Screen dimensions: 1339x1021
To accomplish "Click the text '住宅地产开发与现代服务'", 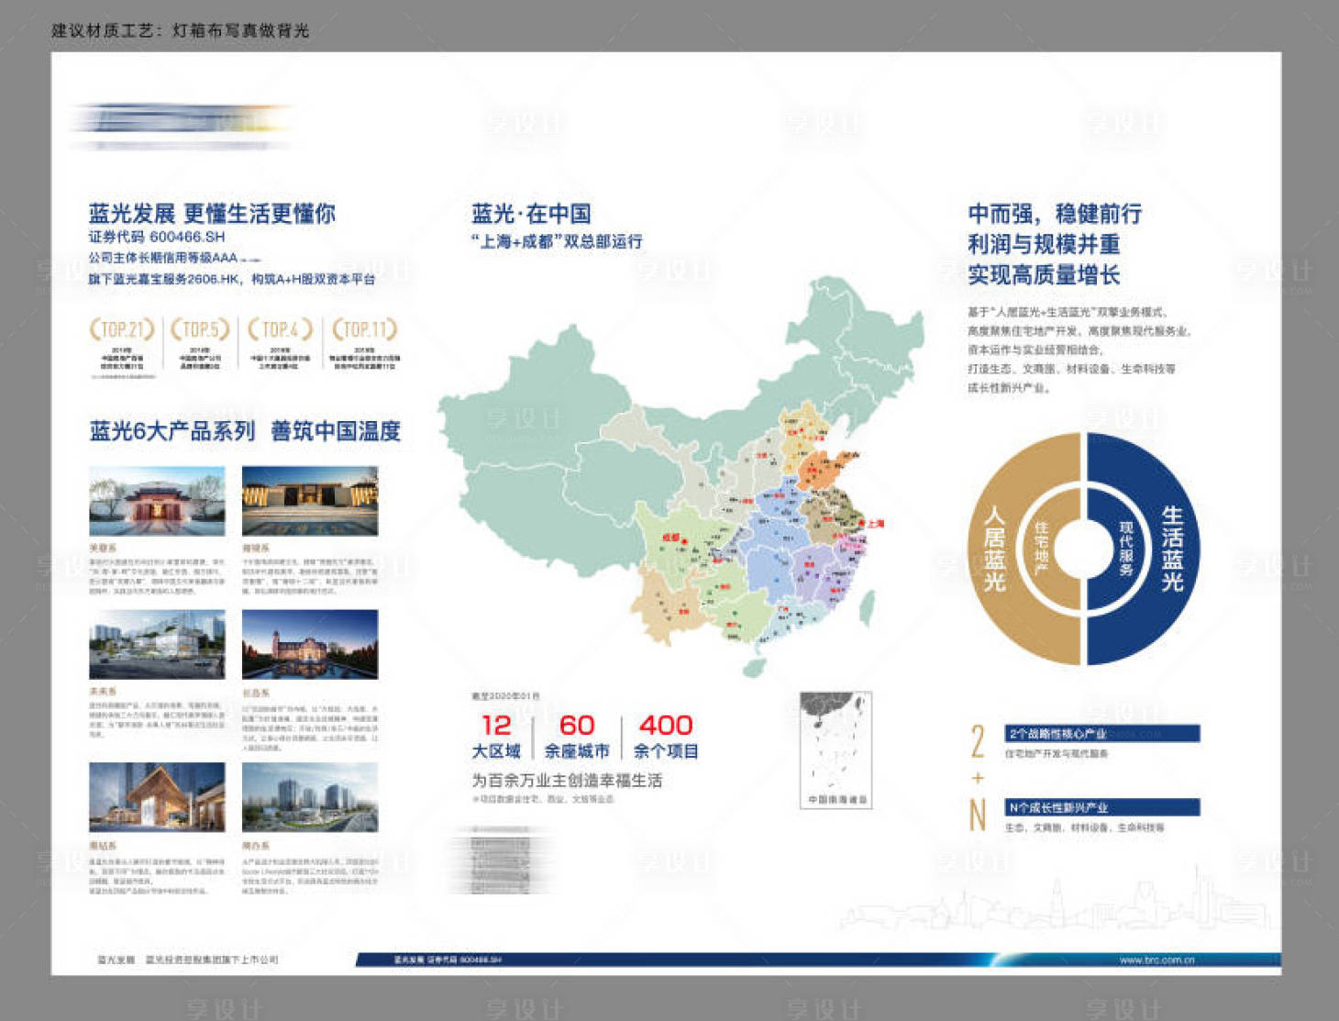I will click(x=1057, y=754).
